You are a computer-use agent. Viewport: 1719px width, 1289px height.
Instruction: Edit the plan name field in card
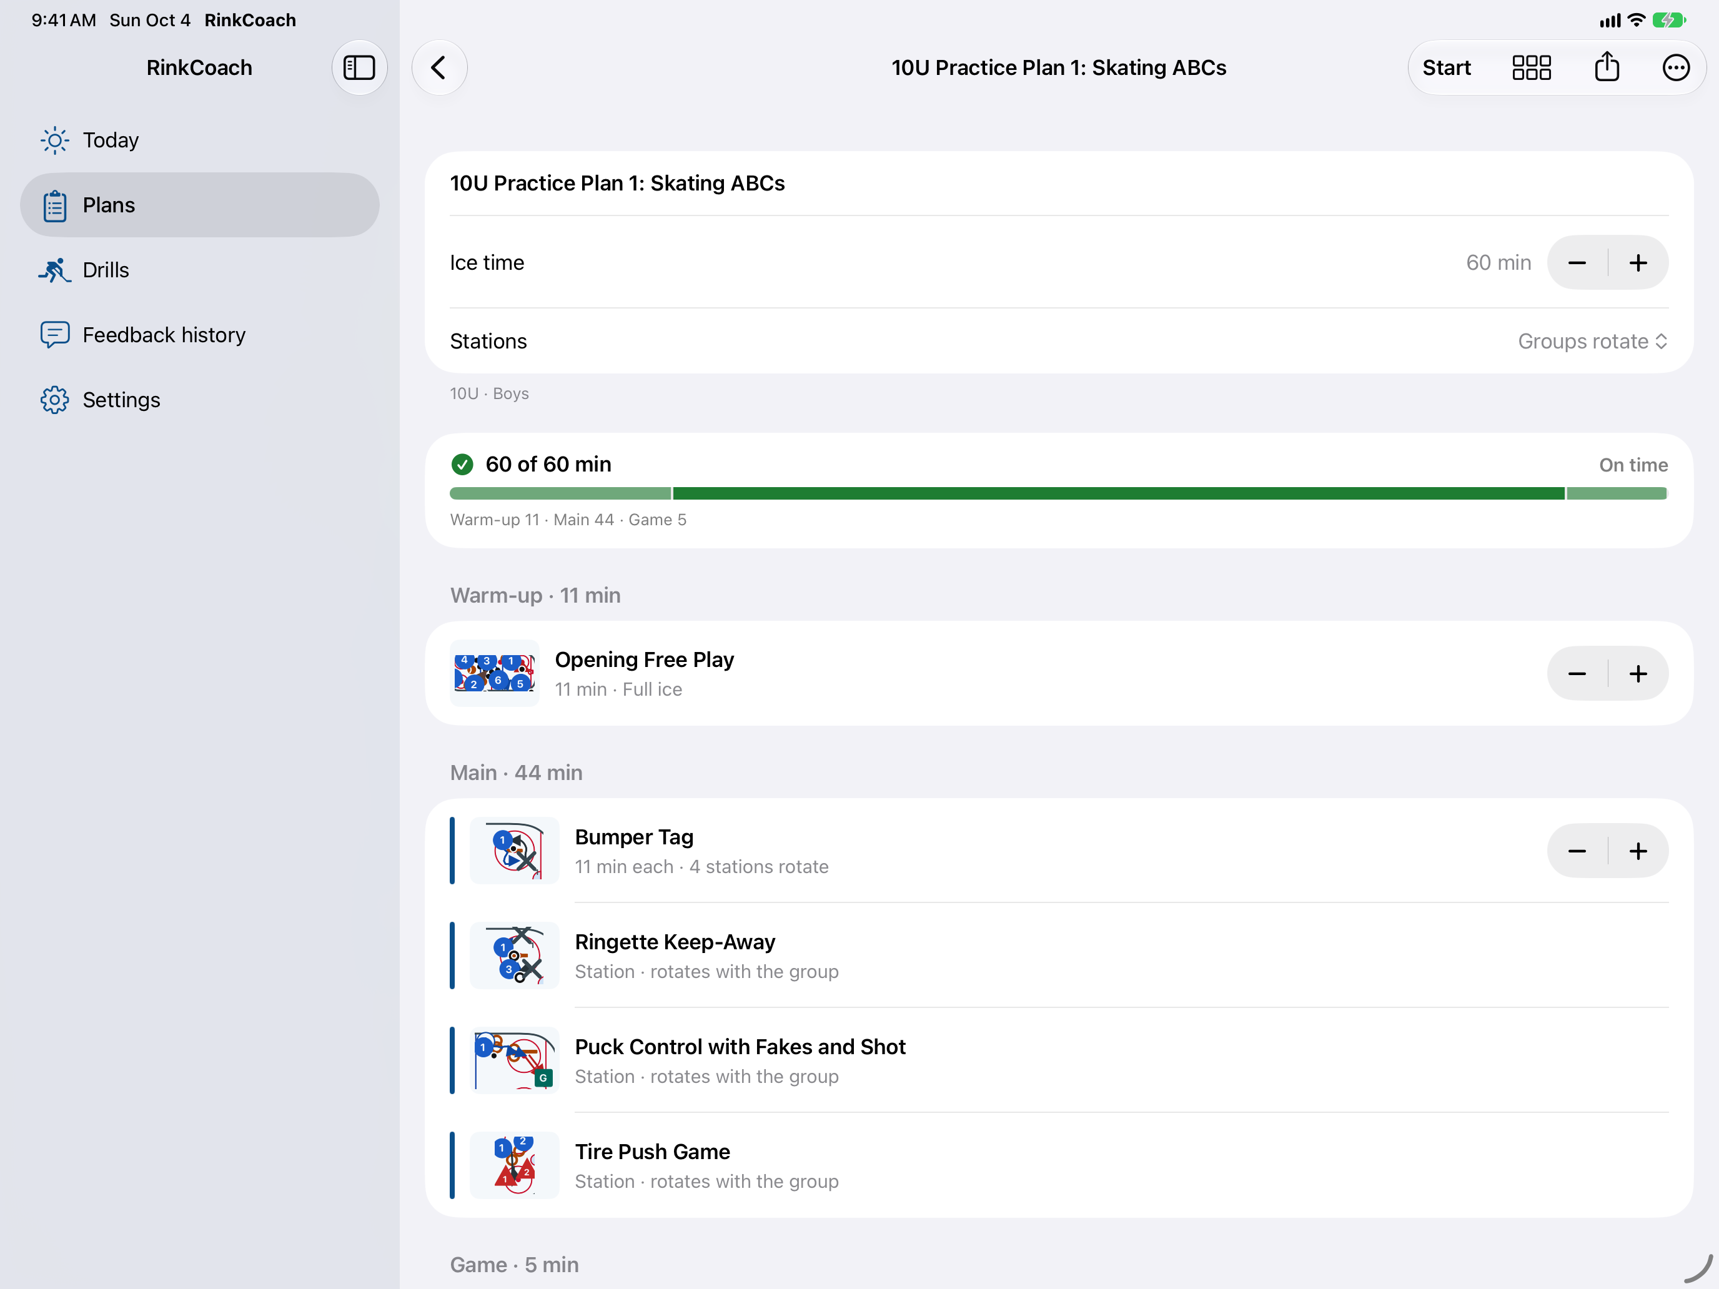click(x=1059, y=184)
